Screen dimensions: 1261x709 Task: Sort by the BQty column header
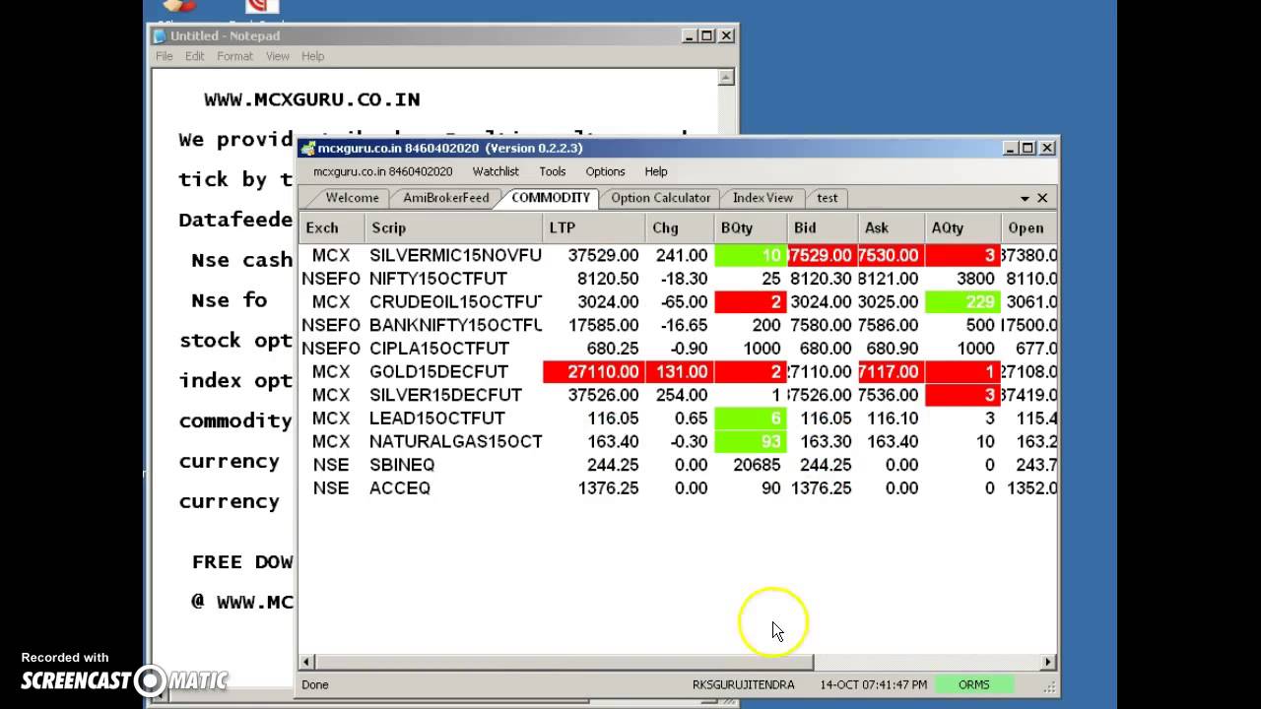751,227
